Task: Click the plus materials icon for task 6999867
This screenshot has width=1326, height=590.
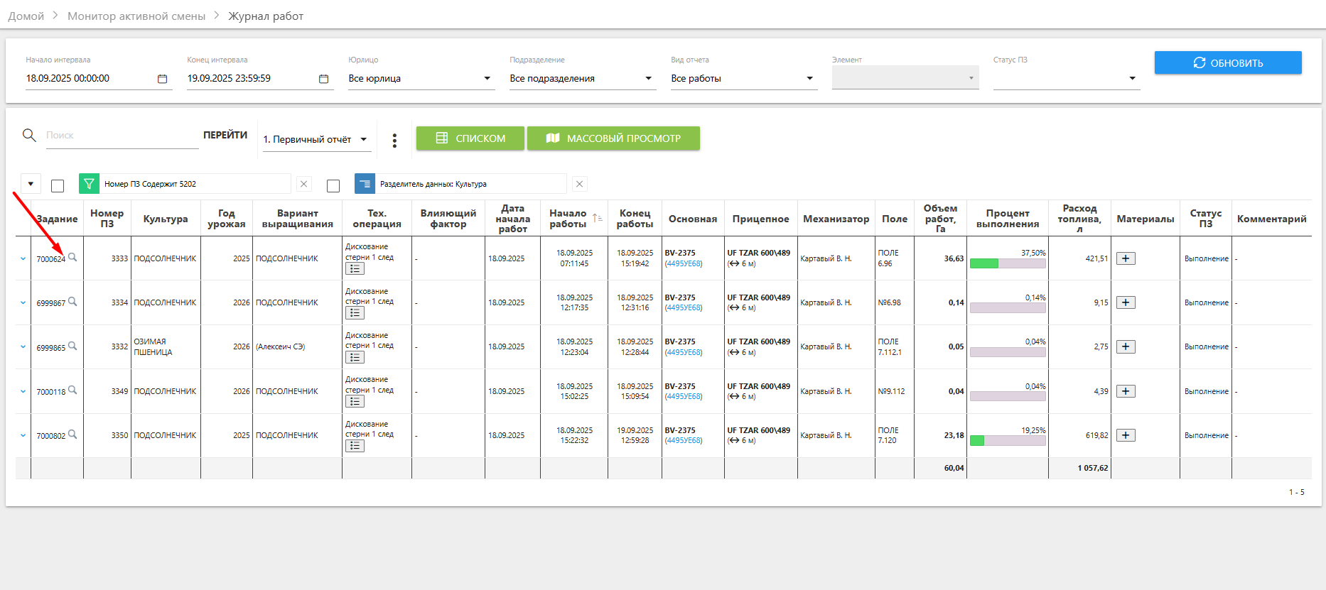Action: point(1126,302)
